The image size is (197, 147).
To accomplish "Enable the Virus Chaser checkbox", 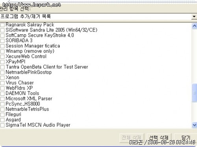I will pos(2,83).
